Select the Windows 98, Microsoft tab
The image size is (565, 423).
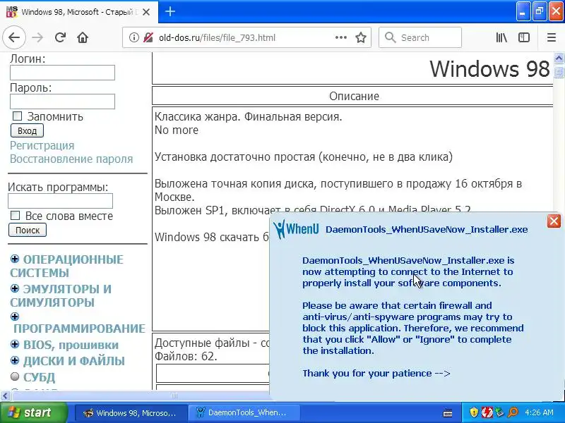pyautogui.click(x=78, y=12)
